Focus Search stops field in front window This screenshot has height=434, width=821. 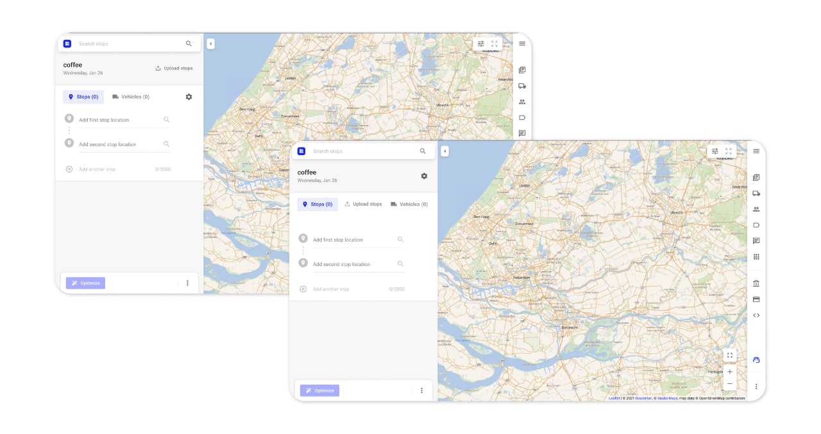362,151
